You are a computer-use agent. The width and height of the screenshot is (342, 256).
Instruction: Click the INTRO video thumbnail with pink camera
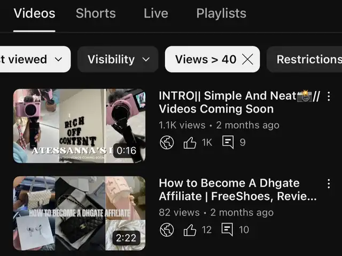[x=79, y=126]
